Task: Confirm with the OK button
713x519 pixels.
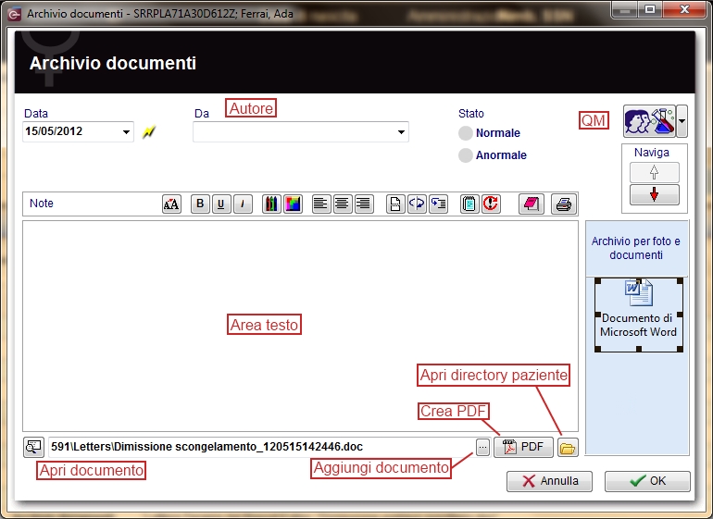Action: pos(647,481)
